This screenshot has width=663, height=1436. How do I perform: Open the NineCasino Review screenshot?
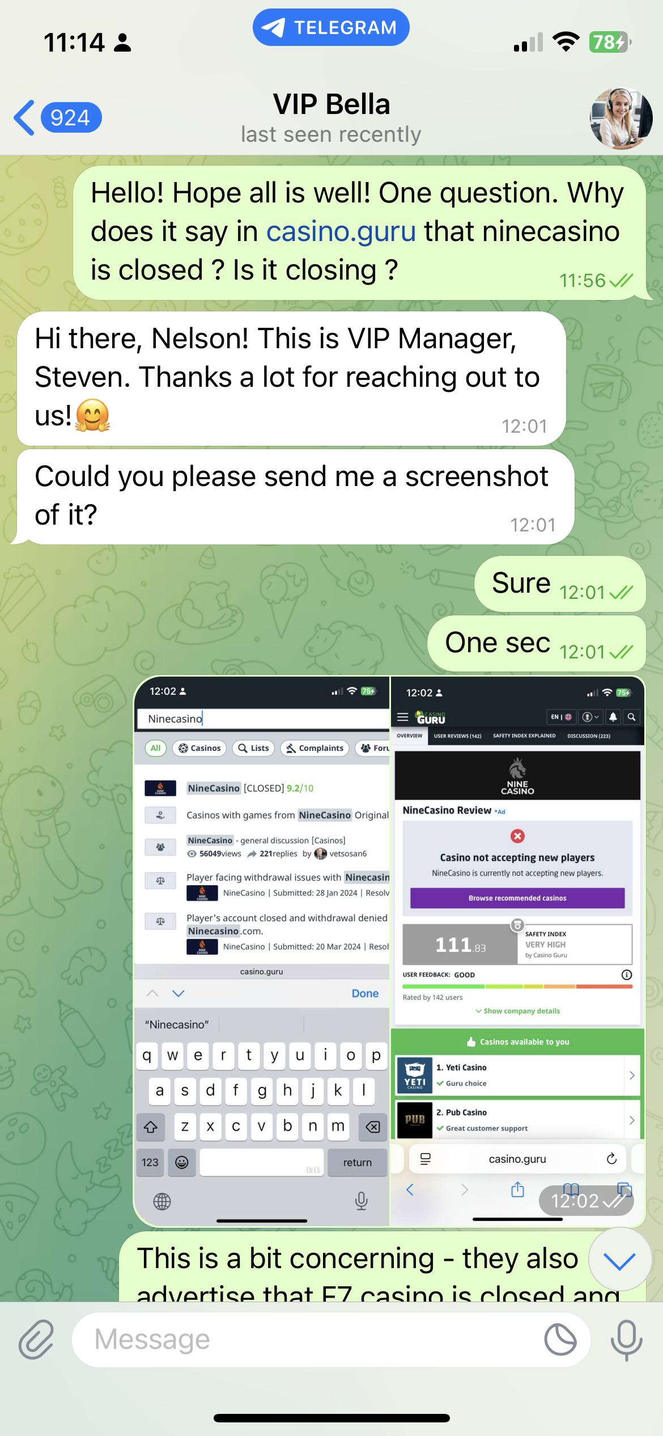coord(517,951)
